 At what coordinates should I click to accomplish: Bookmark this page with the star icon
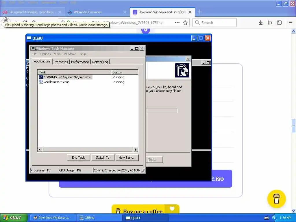point(185,23)
